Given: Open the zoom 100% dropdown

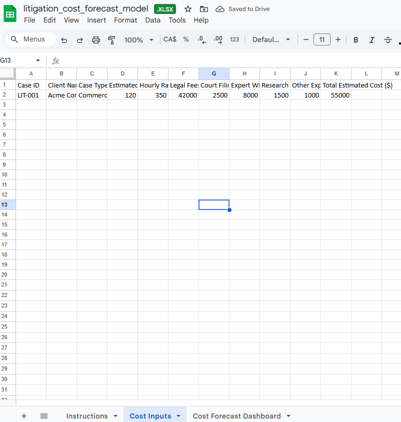Looking at the screenshot, I should [138, 40].
